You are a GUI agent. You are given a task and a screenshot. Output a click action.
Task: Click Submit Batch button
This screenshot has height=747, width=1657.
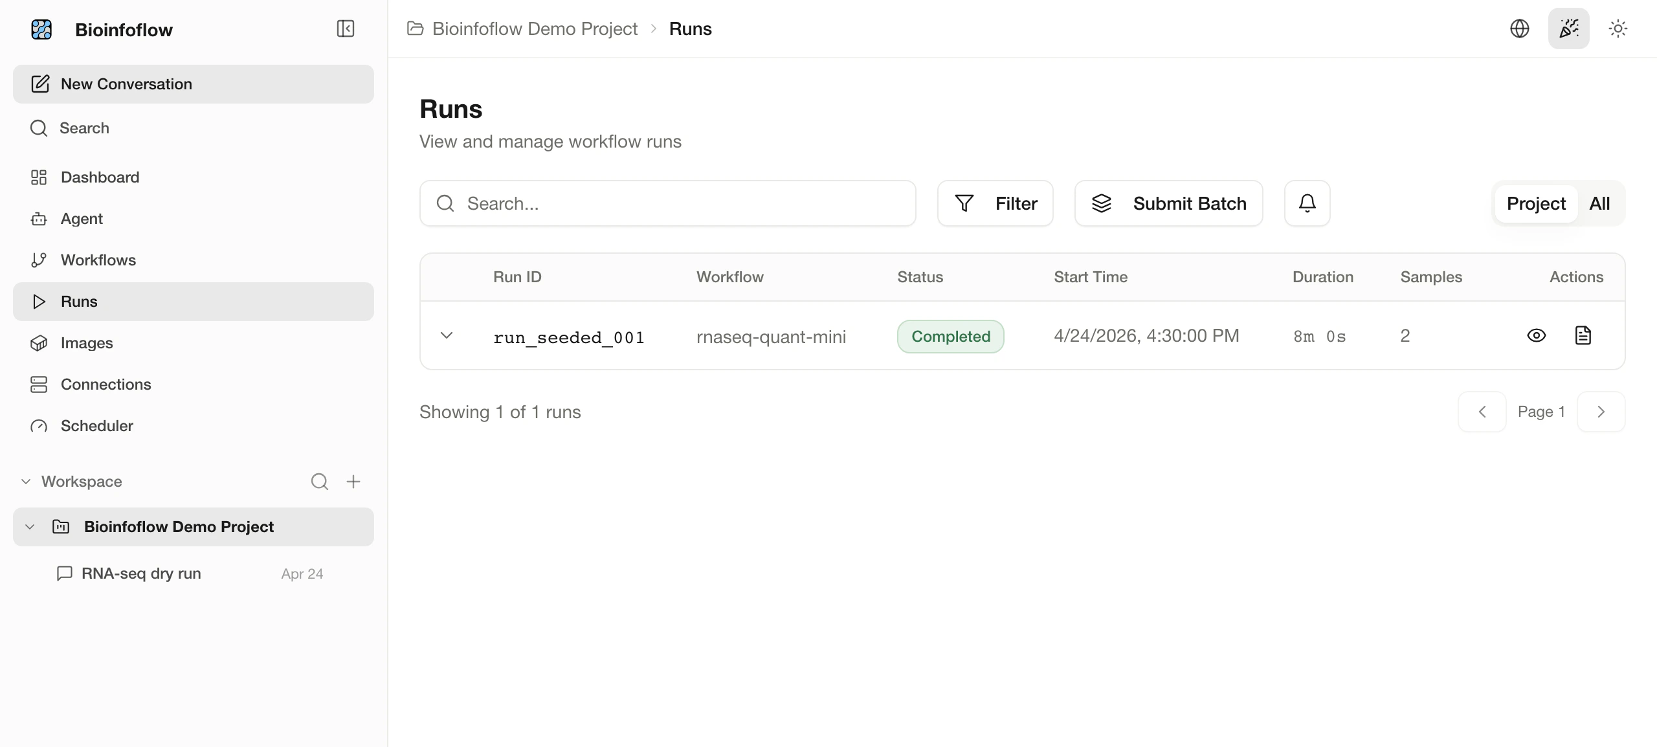pos(1169,203)
